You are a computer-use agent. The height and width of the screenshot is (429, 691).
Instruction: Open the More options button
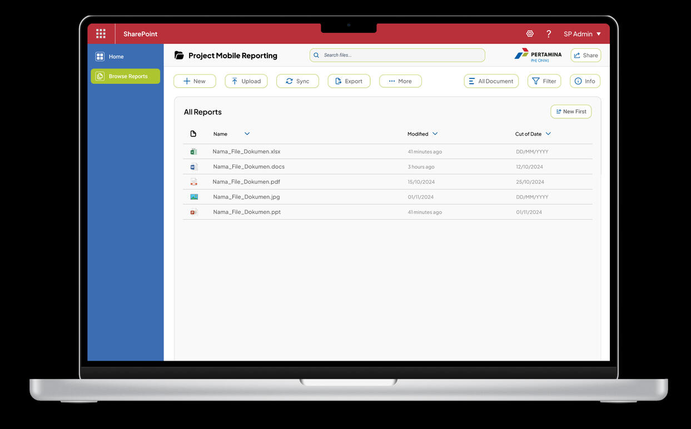click(400, 81)
